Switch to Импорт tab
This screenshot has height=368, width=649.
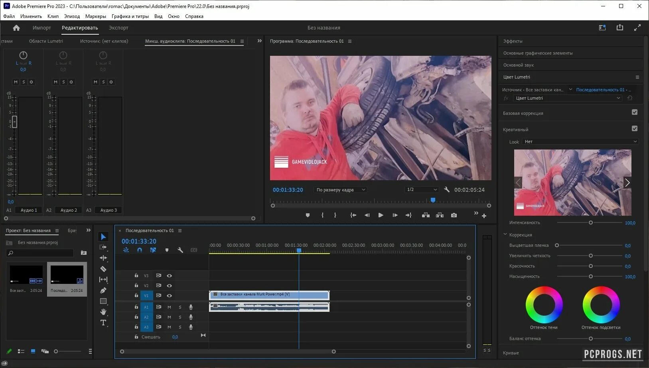pos(42,28)
